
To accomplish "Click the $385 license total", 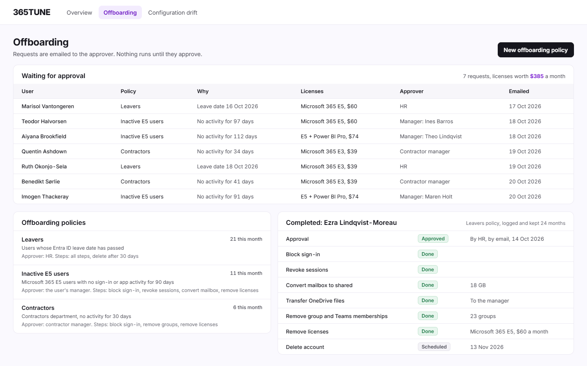I will tap(537, 76).
